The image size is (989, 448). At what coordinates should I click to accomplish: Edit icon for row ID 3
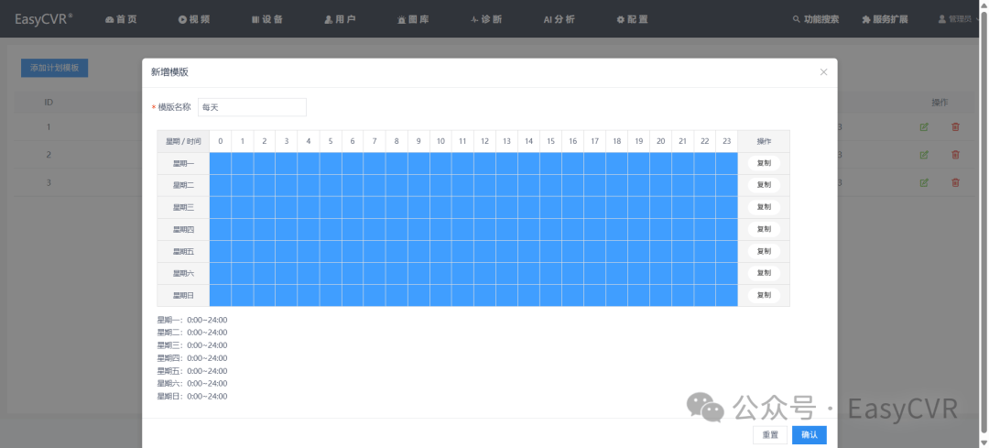pos(924,182)
